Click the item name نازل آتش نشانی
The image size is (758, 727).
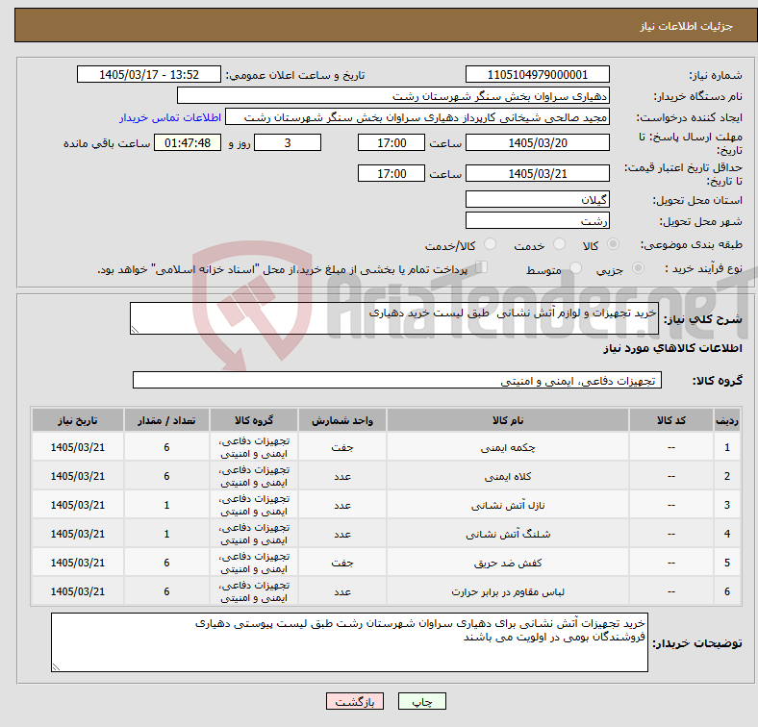point(508,506)
